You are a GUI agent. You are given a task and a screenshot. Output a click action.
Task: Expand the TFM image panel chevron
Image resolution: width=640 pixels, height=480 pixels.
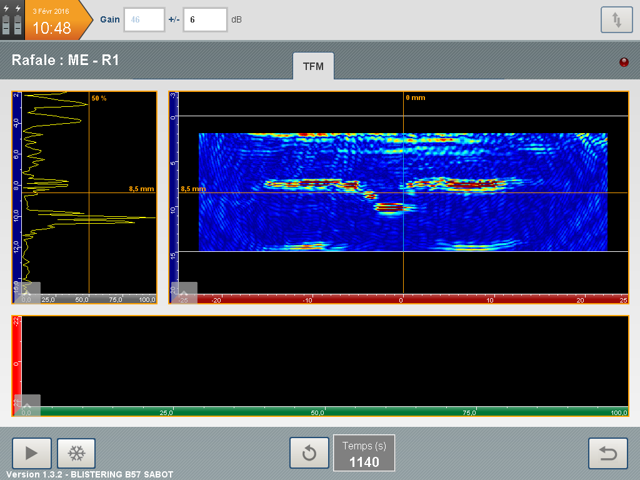pyautogui.click(x=184, y=292)
